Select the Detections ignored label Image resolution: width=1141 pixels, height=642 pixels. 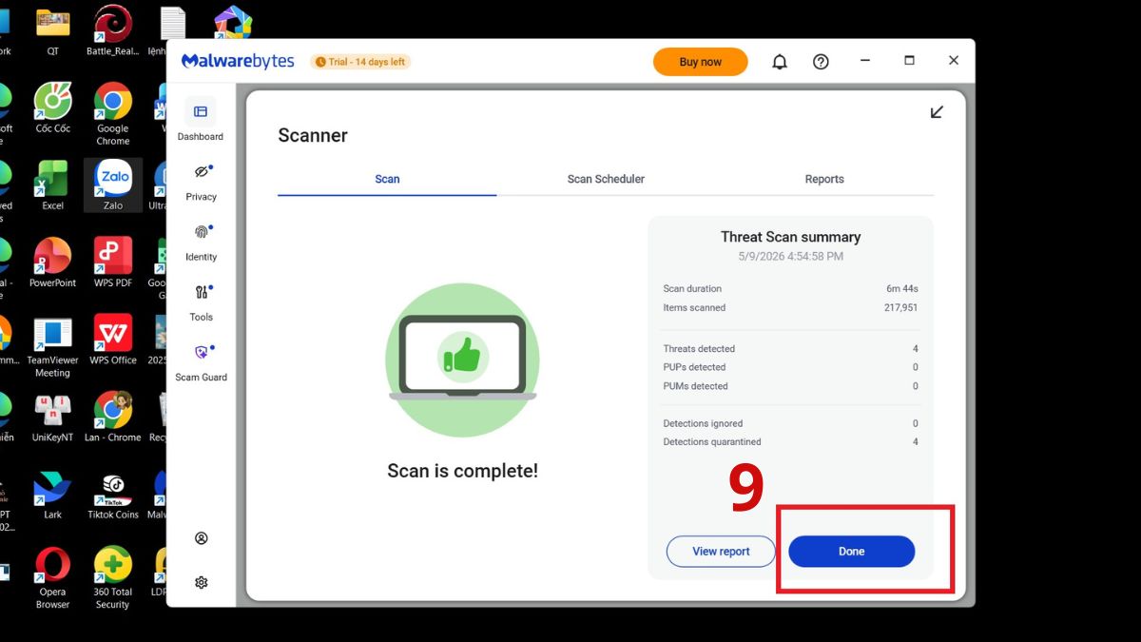tap(703, 423)
